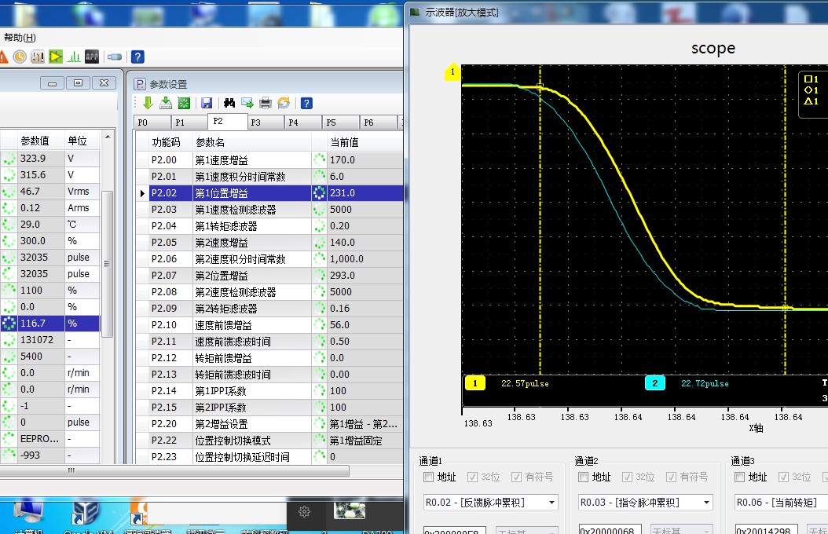Open the 帮助(H) menu
The image size is (828, 534).
[20, 37]
